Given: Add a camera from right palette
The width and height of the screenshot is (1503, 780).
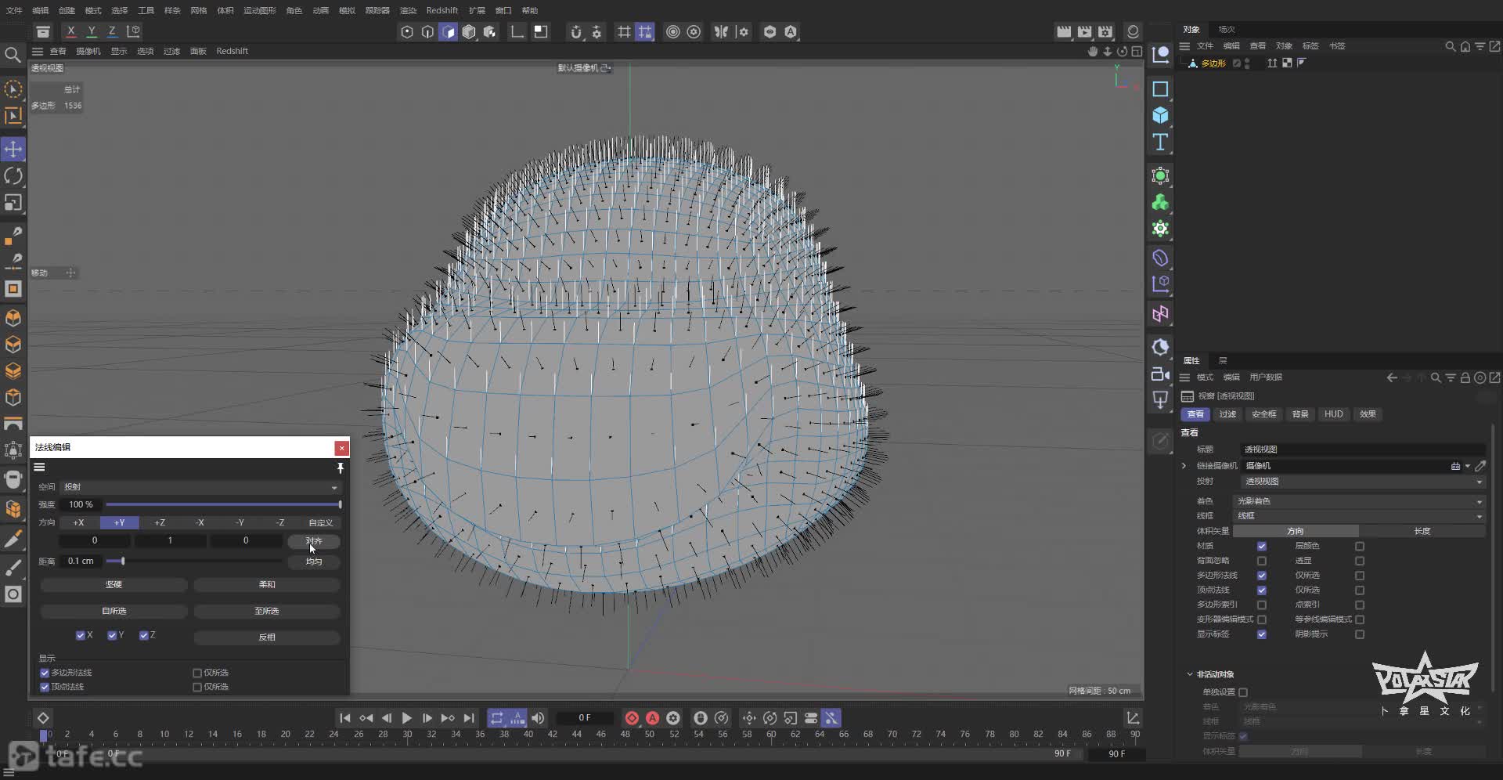Looking at the screenshot, I should [1160, 374].
